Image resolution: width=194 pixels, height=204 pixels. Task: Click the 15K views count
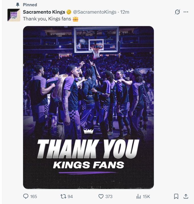click(146, 196)
